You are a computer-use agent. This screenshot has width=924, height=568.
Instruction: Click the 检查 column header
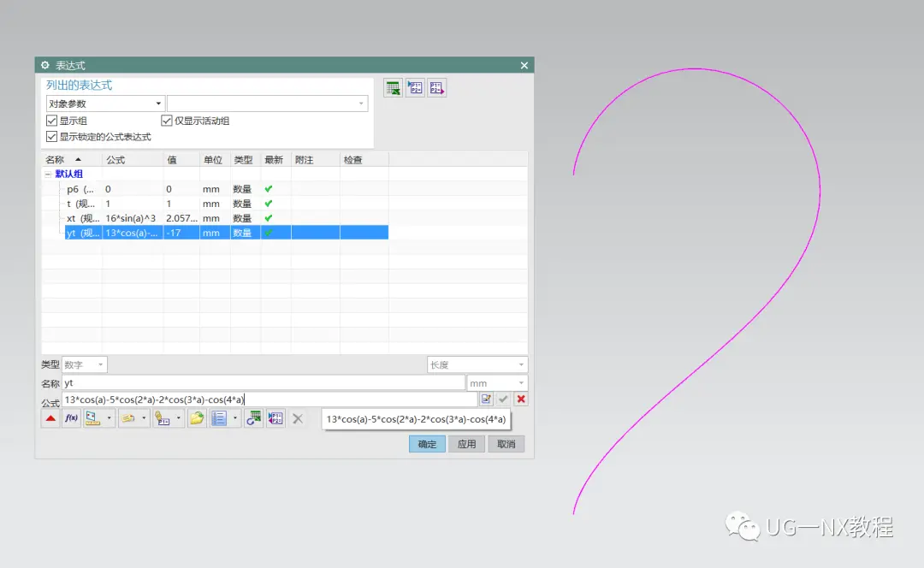pos(364,160)
